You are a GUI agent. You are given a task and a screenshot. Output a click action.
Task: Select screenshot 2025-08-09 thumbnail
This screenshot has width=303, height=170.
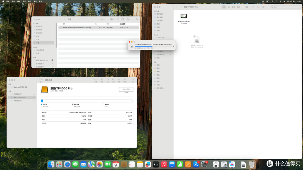183,16
